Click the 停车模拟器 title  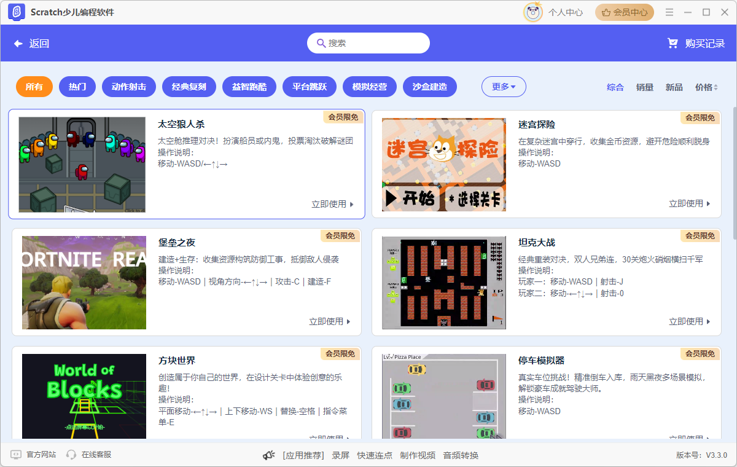coord(541,361)
